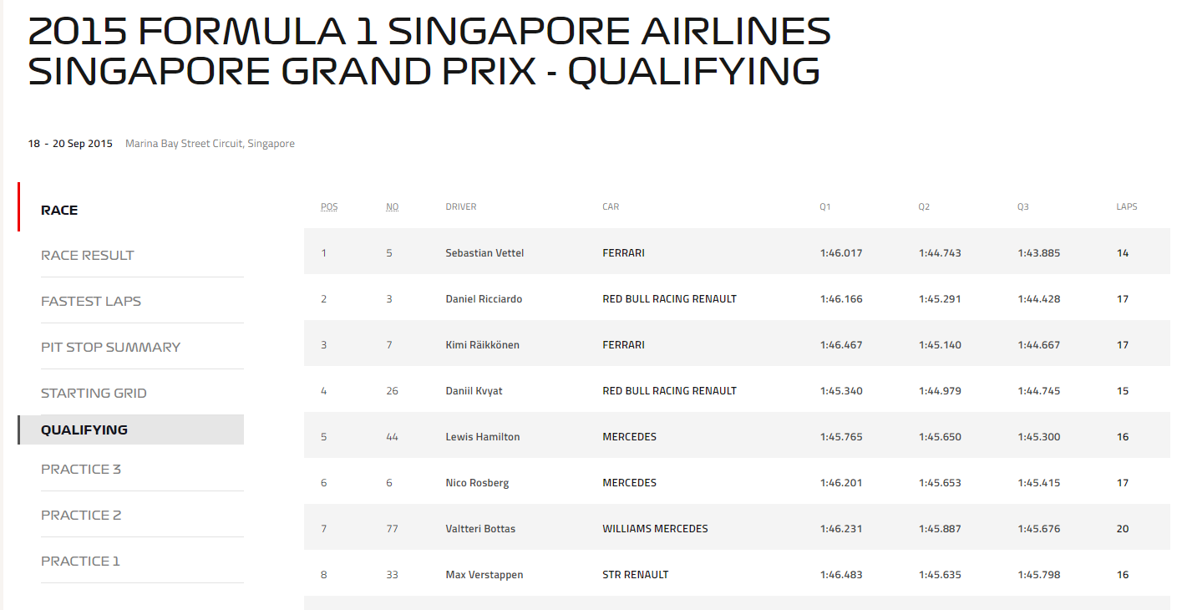Viewport: 1187px width, 610px height.
Task: Select Fastest Laps in the sidebar
Action: [x=91, y=302]
